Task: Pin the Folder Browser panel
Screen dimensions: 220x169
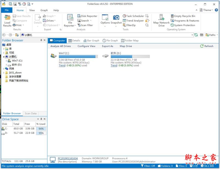Action: (41, 40)
